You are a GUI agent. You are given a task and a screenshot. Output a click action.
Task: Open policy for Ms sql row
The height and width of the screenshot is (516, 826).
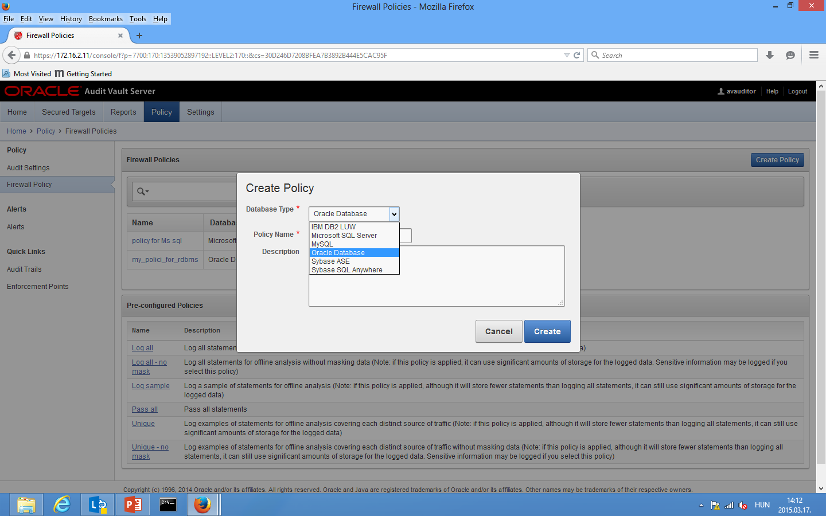pos(157,241)
